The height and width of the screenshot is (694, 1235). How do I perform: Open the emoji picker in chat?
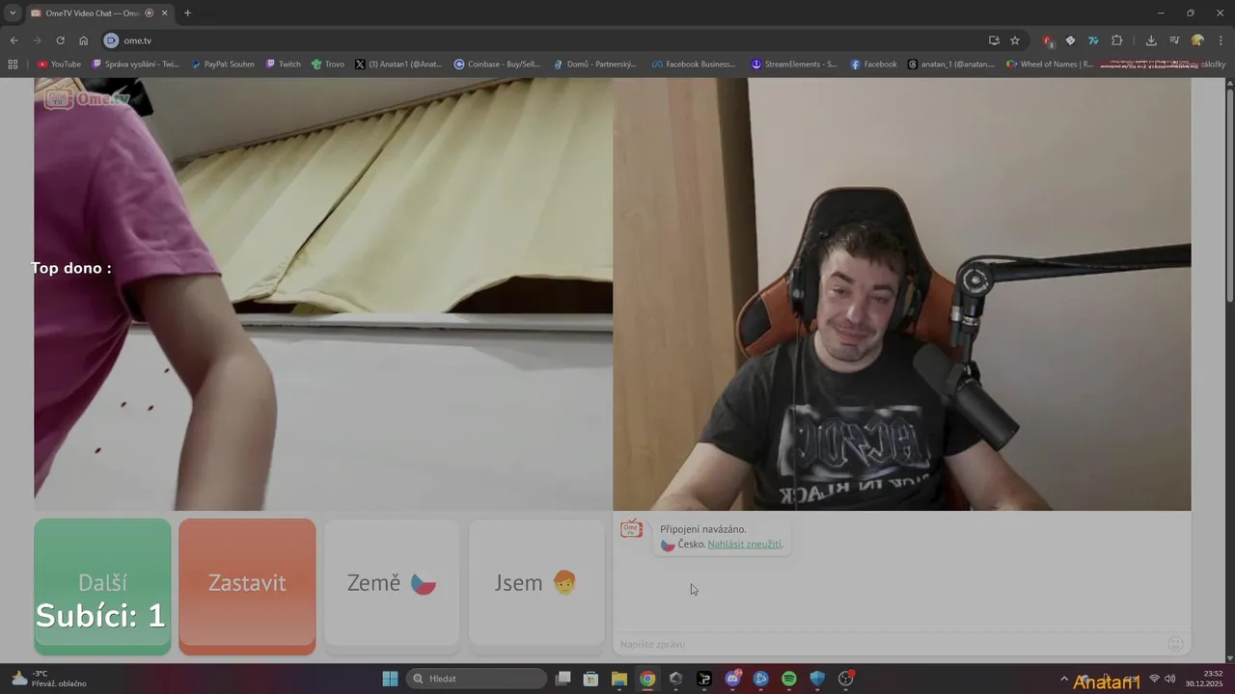click(1175, 644)
